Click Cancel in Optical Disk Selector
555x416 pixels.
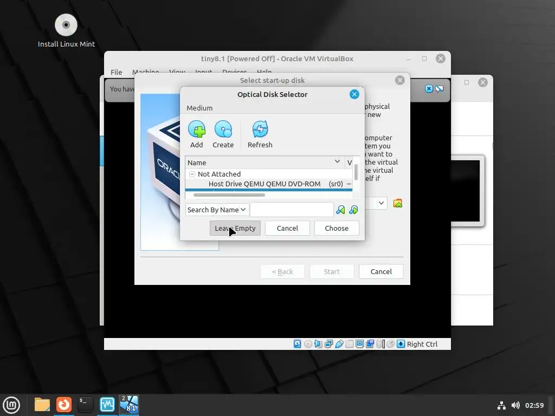coord(287,228)
